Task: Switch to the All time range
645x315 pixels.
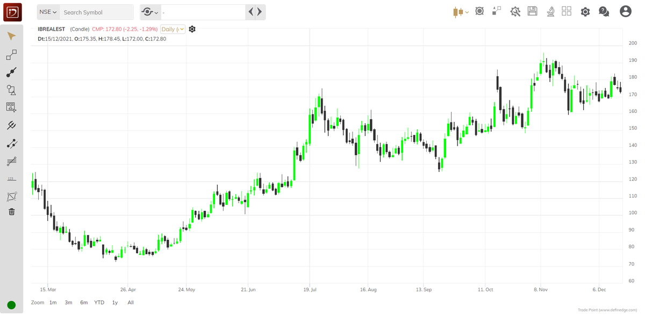Action: tap(131, 302)
